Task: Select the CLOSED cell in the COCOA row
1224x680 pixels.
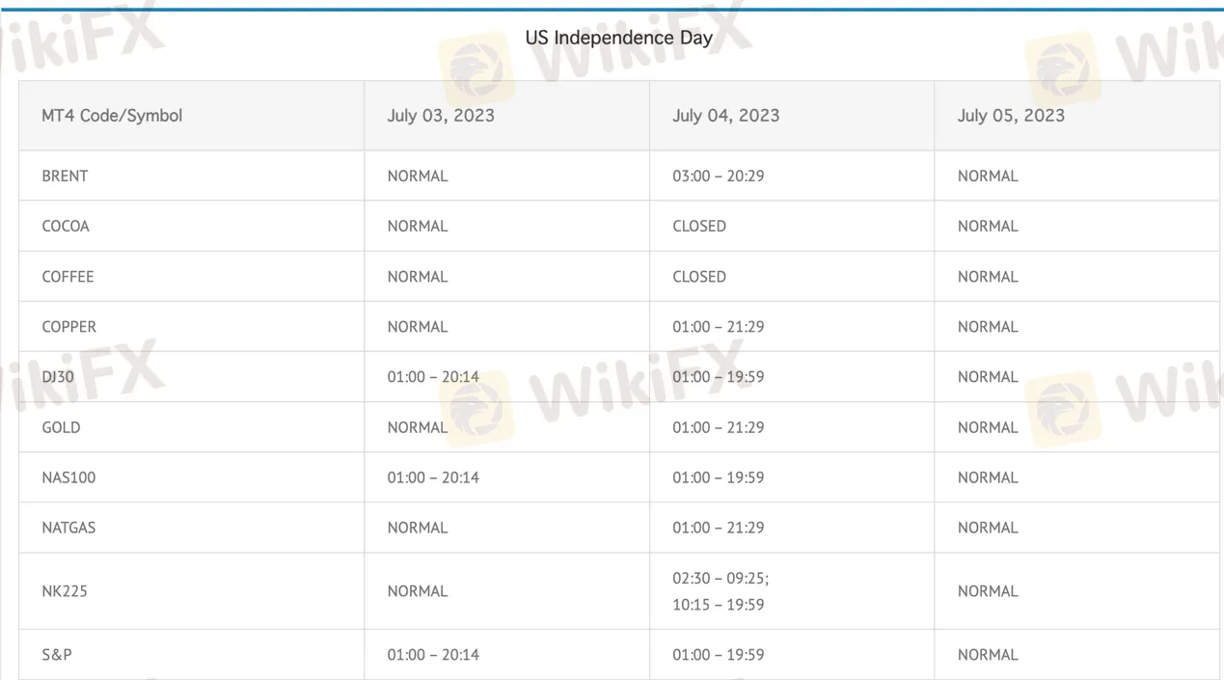Action: 699,226
